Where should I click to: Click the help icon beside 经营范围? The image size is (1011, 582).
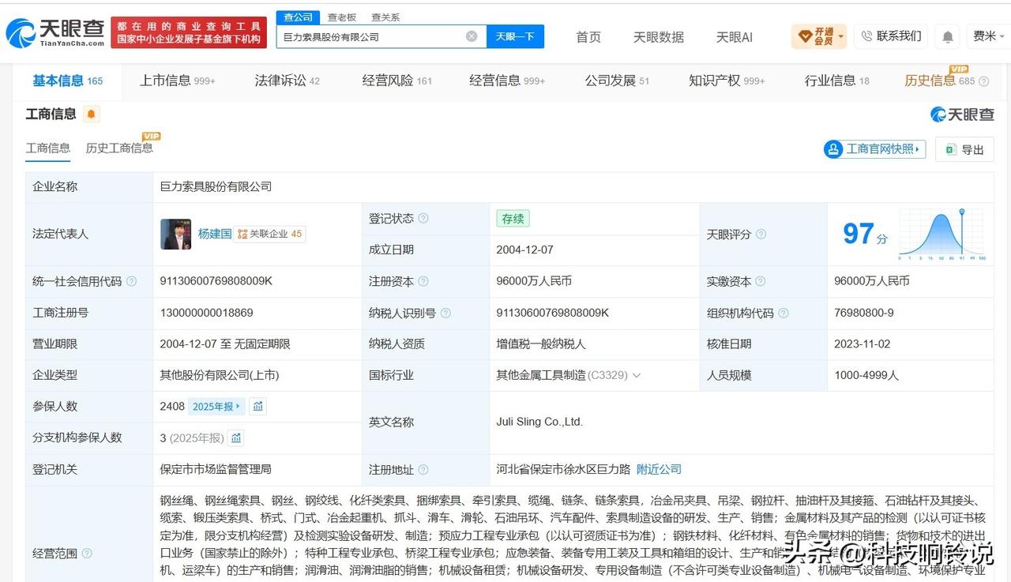87,554
